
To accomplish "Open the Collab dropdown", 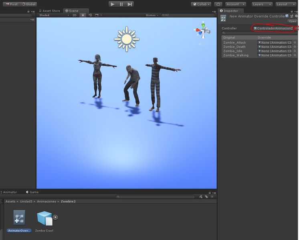I will (x=201, y=4).
